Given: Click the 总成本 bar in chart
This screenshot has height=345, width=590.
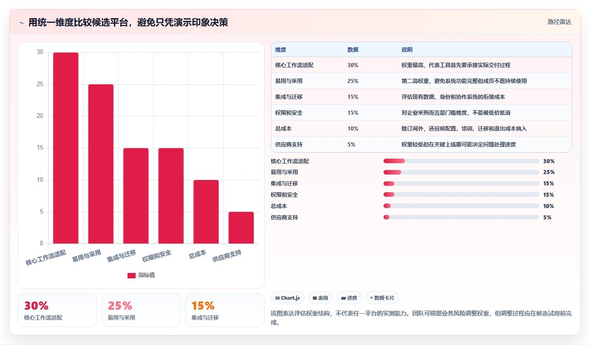Looking at the screenshot, I should [206, 212].
